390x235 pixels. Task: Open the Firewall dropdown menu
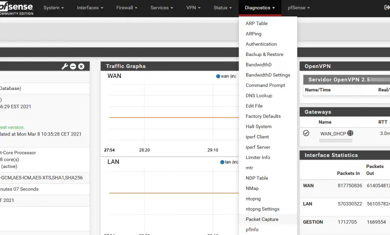click(x=127, y=7)
